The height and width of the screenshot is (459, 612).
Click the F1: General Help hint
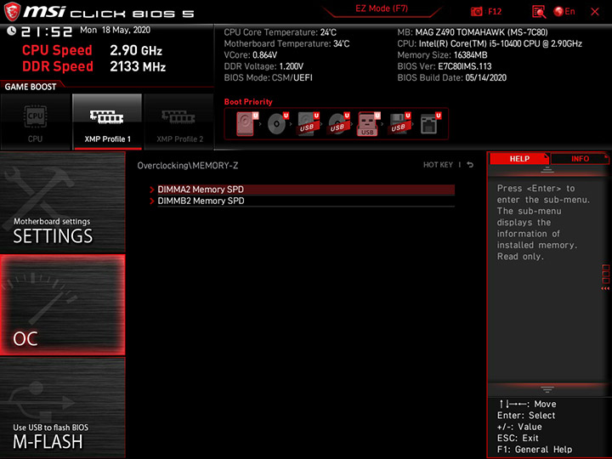tap(535, 450)
